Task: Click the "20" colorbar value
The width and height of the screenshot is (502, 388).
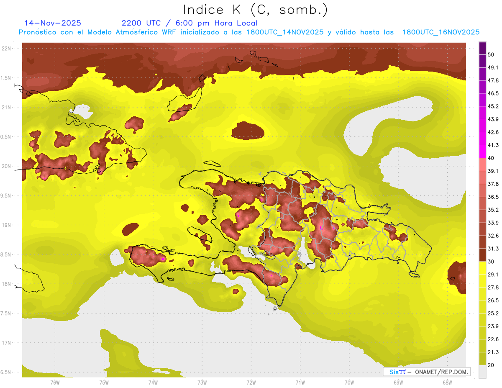Action: point(492,365)
